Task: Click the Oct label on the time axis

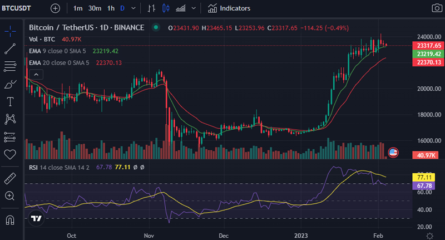Action: (x=72, y=236)
